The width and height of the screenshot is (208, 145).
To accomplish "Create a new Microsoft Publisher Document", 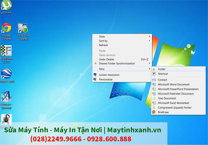I will (178, 94).
